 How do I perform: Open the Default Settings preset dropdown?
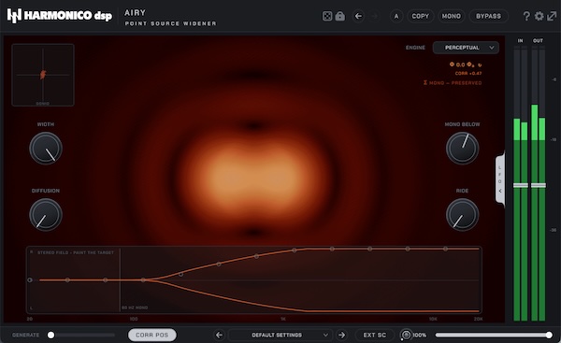tap(280, 336)
